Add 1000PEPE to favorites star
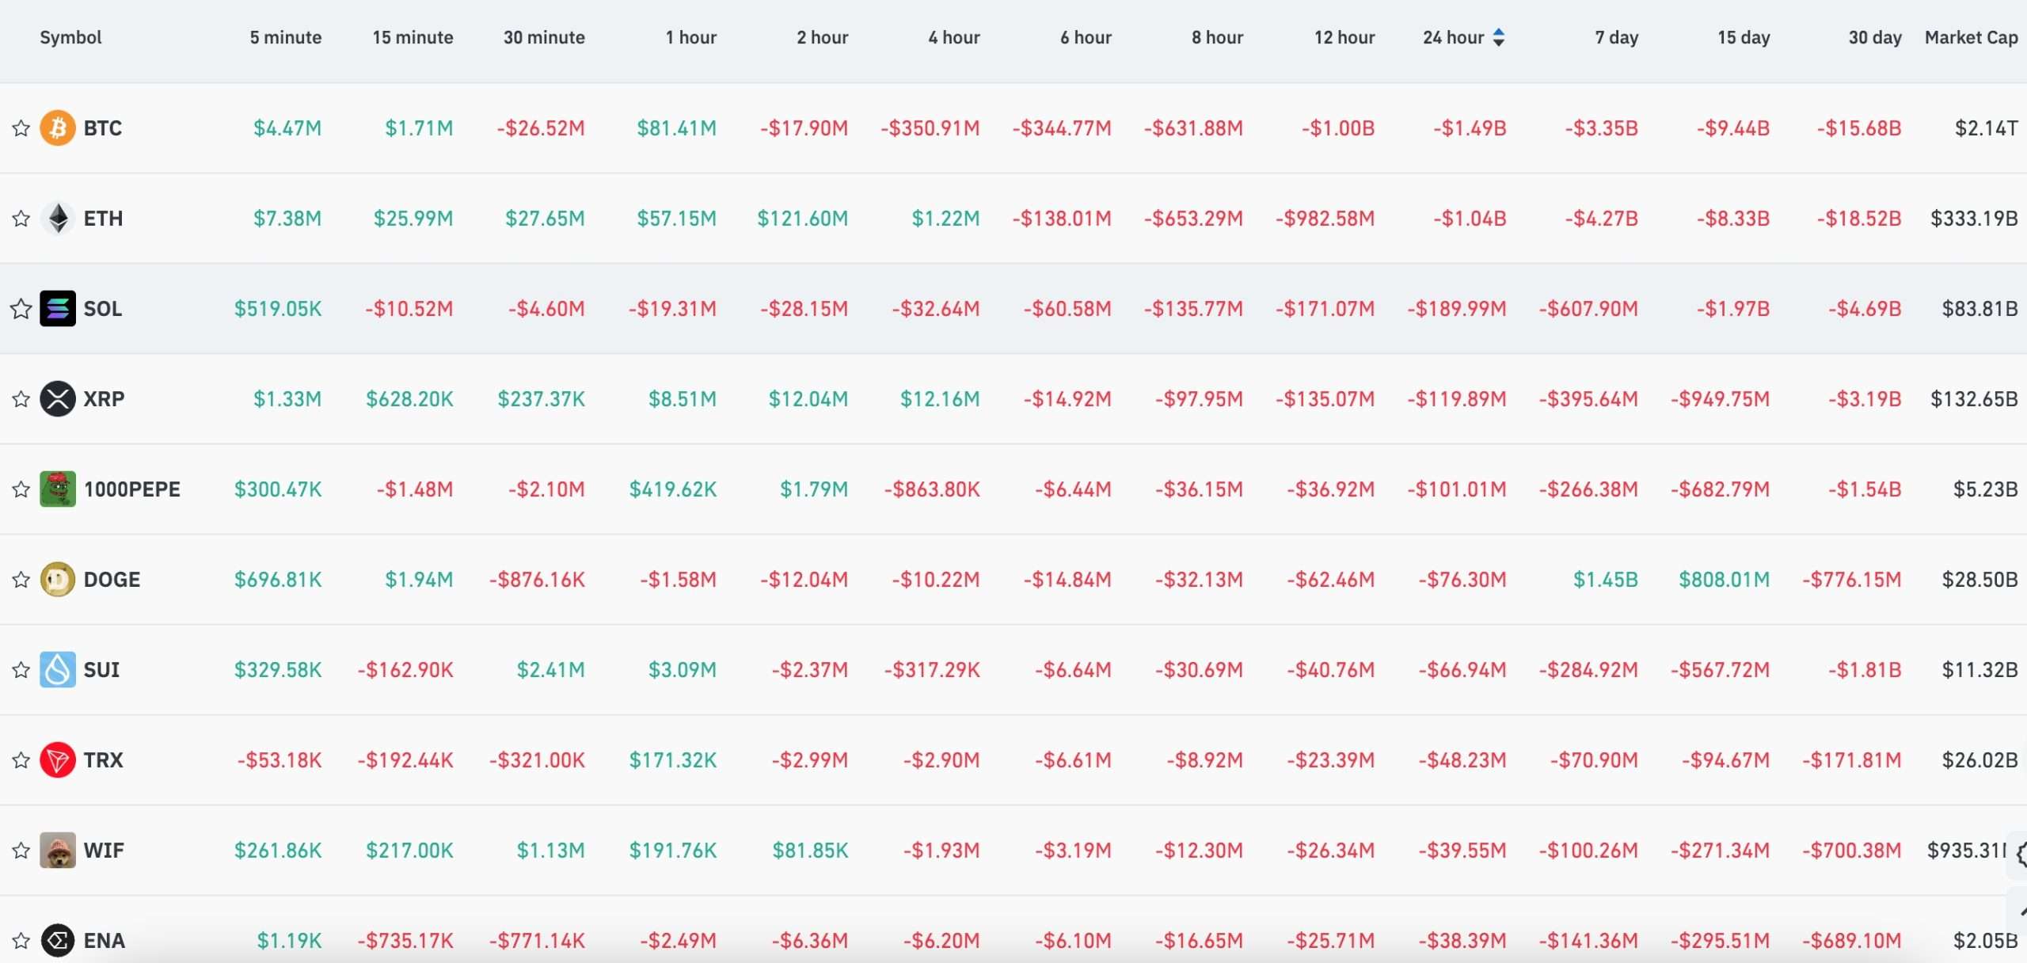This screenshot has height=963, width=2027. (21, 489)
